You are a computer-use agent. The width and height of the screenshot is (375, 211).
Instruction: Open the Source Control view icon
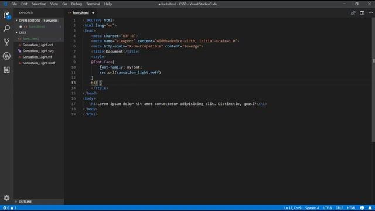click(6, 42)
